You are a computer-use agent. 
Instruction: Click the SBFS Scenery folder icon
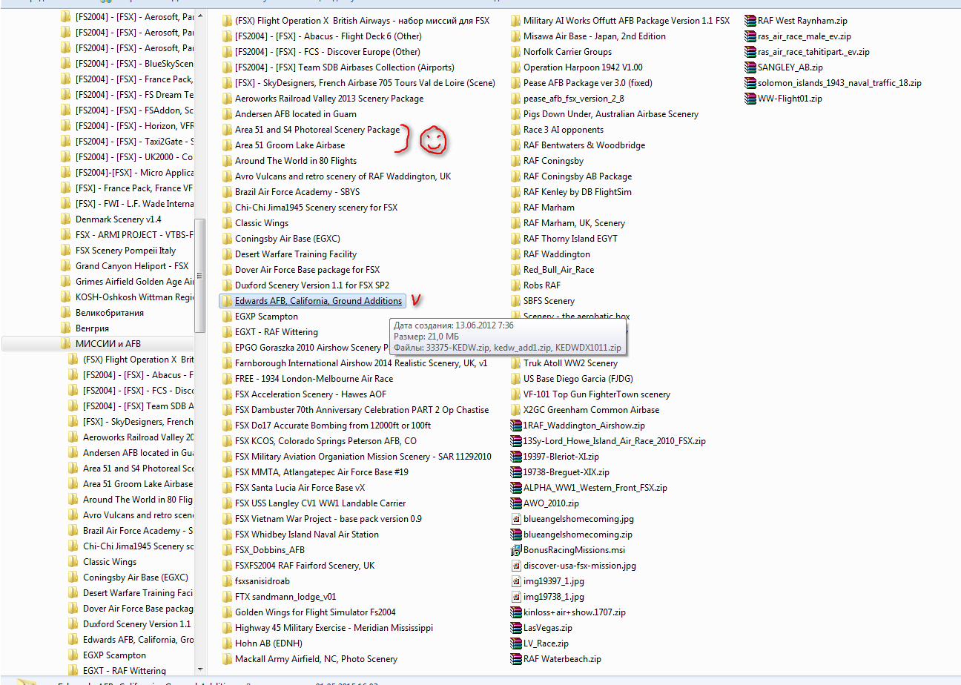516,301
